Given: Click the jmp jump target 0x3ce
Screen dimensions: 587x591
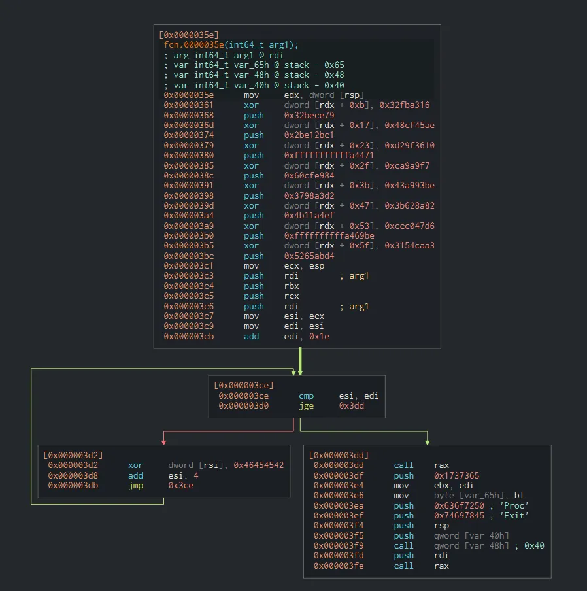Looking at the screenshot, I should [180, 486].
